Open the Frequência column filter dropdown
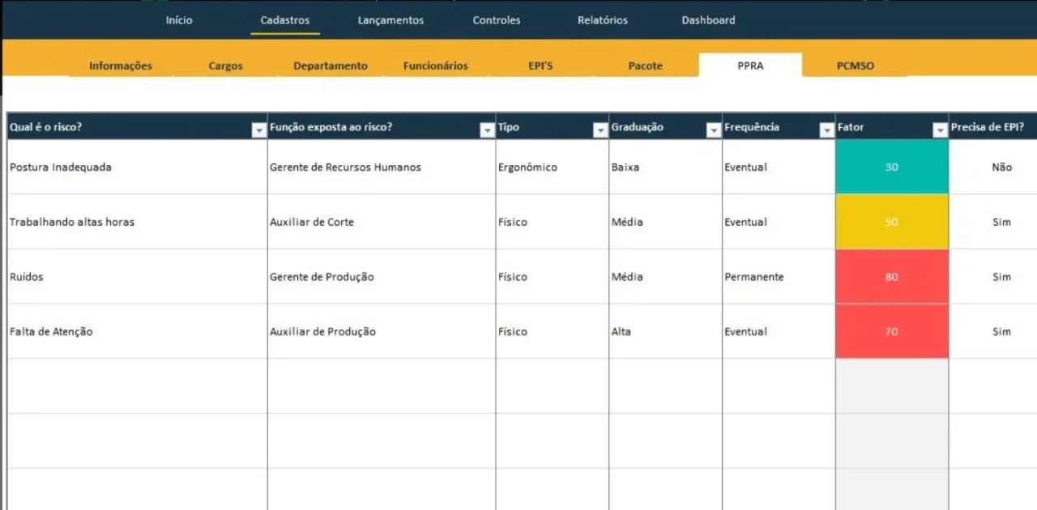This screenshot has width=1037, height=510. pos(827,130)
